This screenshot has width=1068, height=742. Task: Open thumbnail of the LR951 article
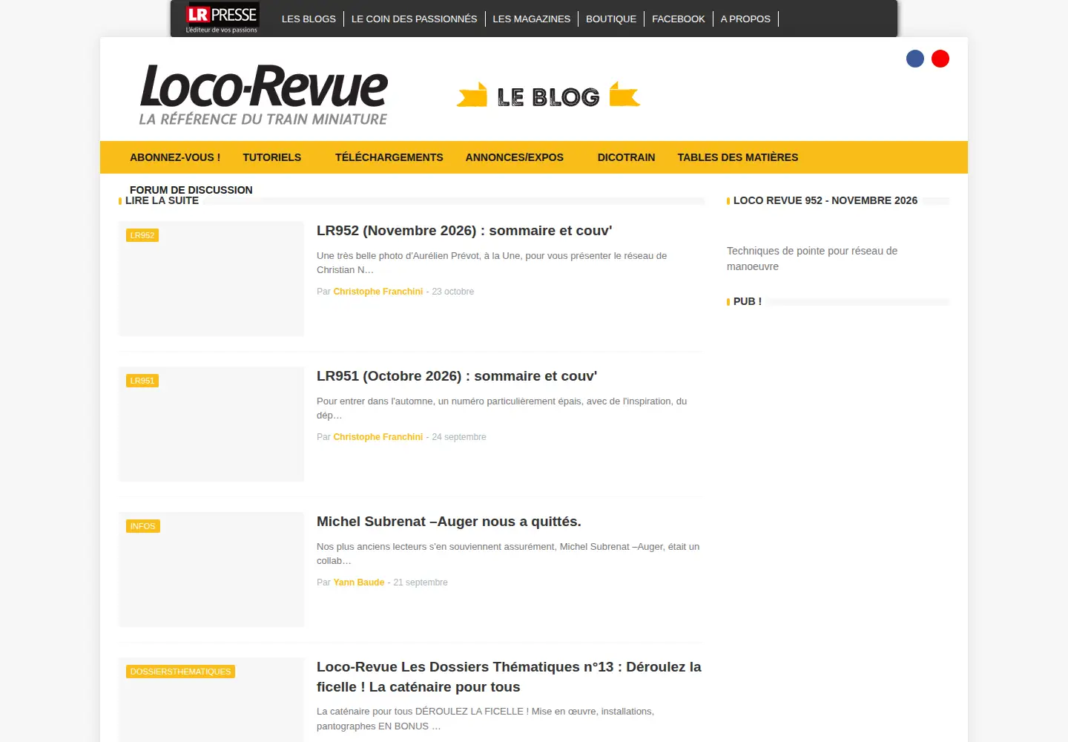[x=211, y=424]
